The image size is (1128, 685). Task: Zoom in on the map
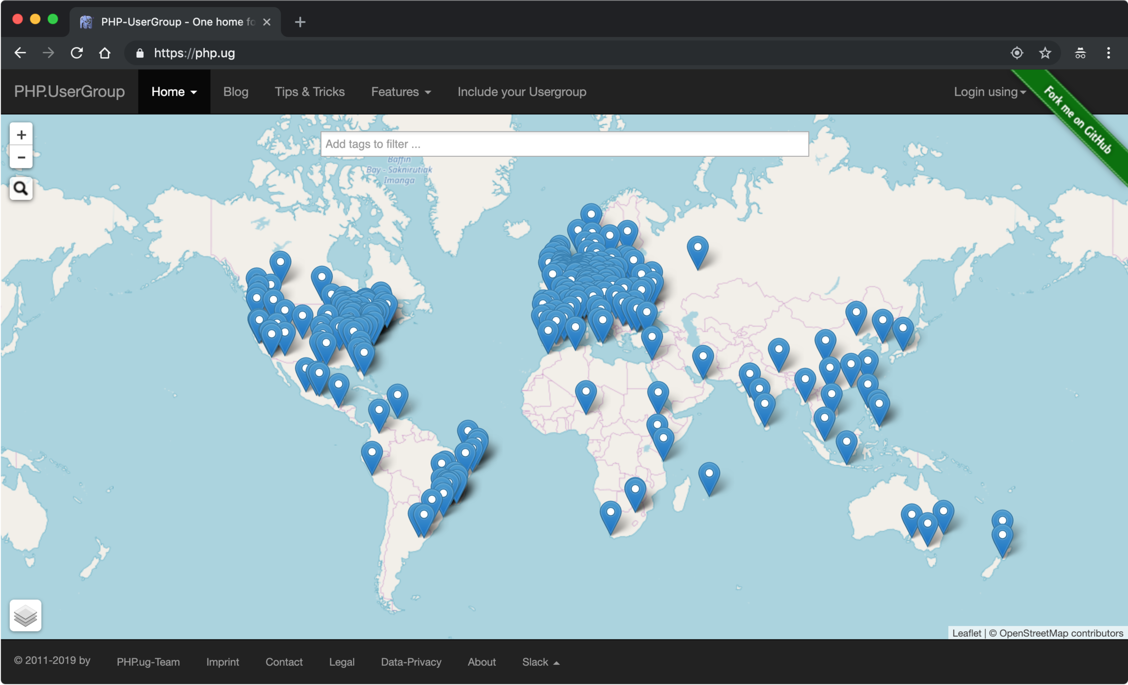[21, 135]
